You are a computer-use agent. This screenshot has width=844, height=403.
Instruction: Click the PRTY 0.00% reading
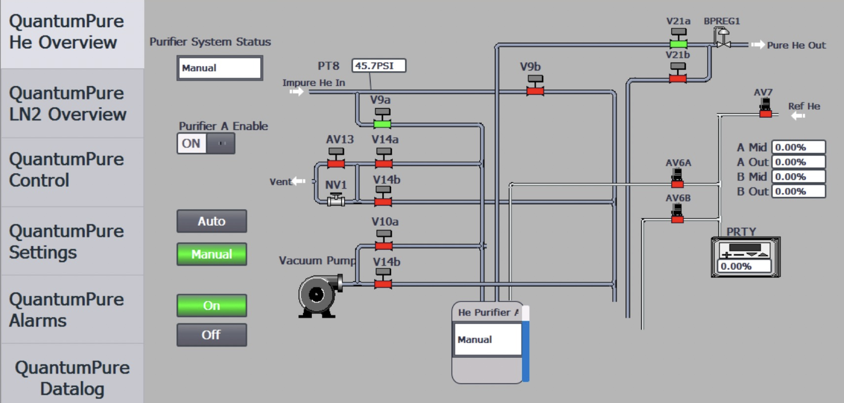pos(744,266)
